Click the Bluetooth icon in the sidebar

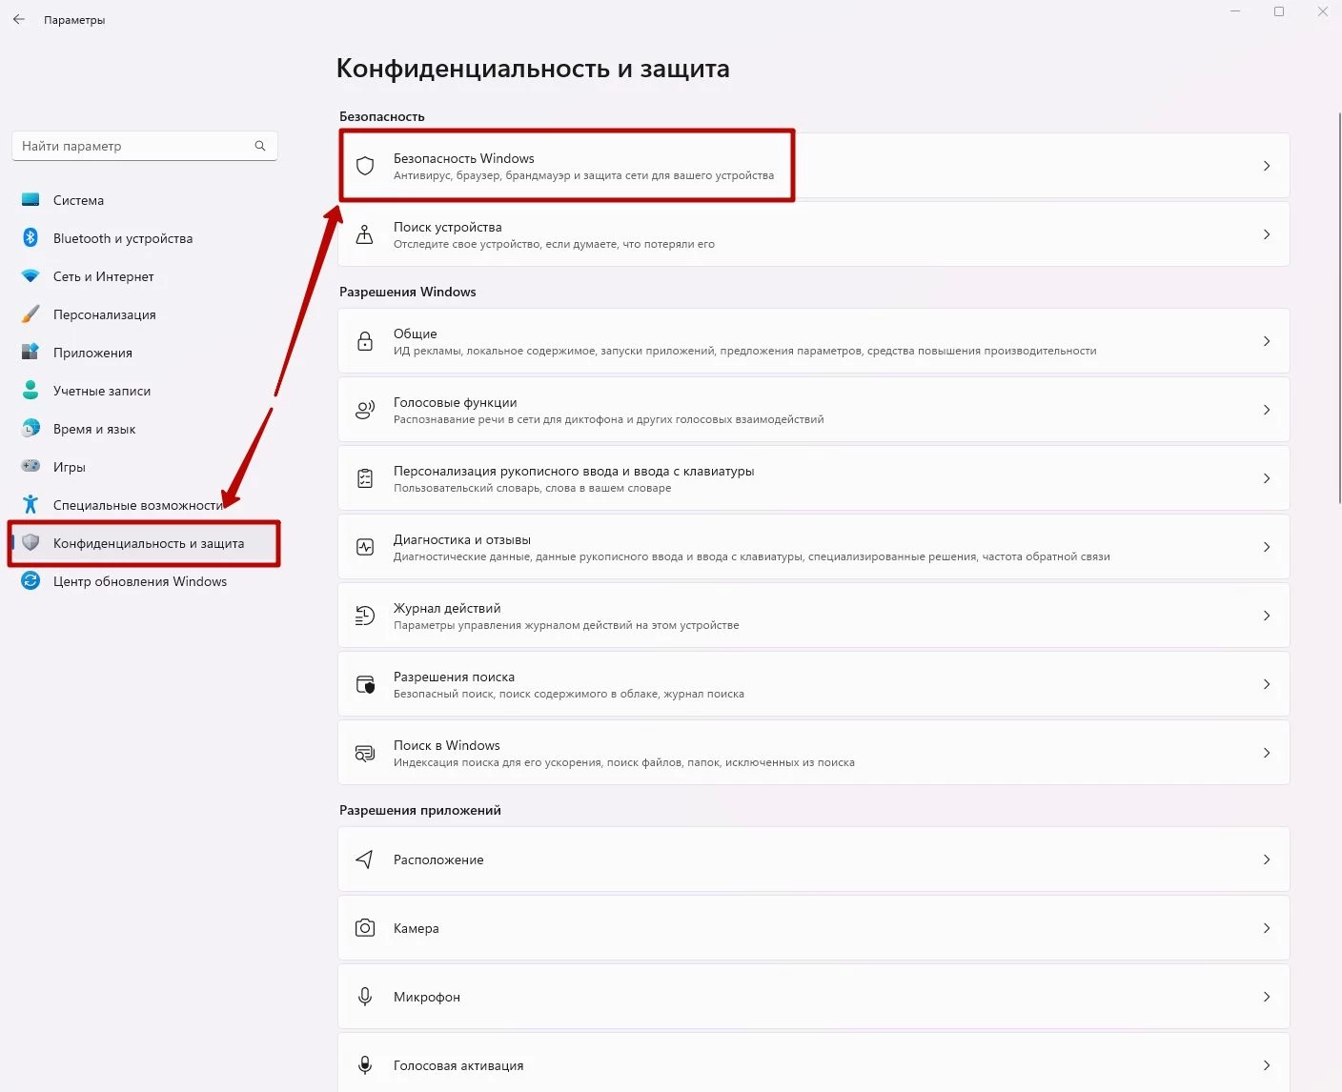[30, 238]
